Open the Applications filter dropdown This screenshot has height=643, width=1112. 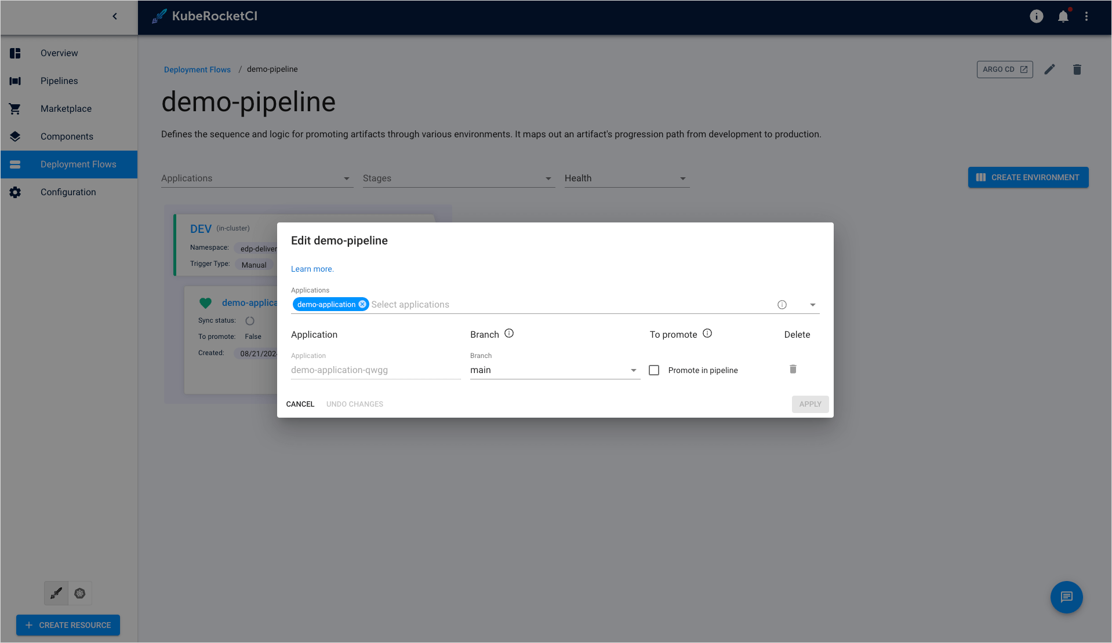click(x=346, y=178)
